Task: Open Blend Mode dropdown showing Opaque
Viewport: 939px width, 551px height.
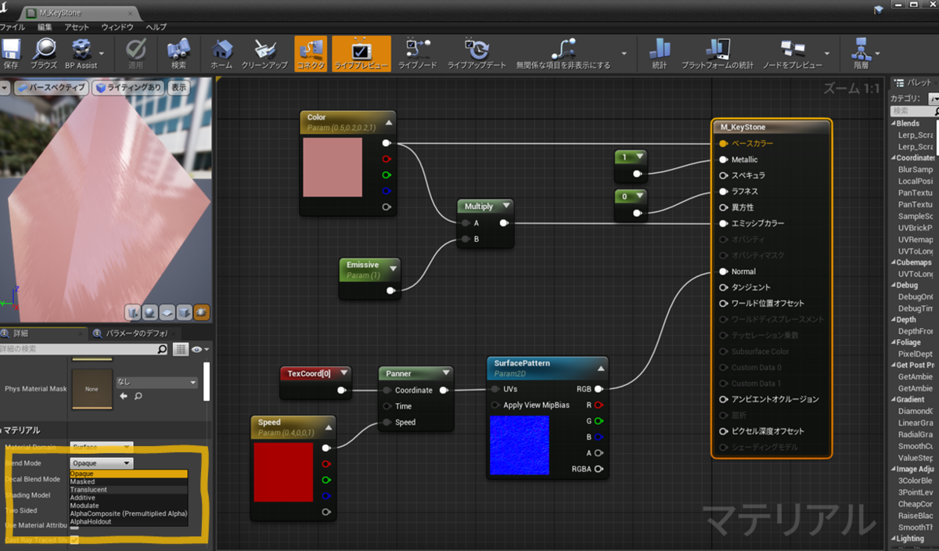Action: (102, 463)
